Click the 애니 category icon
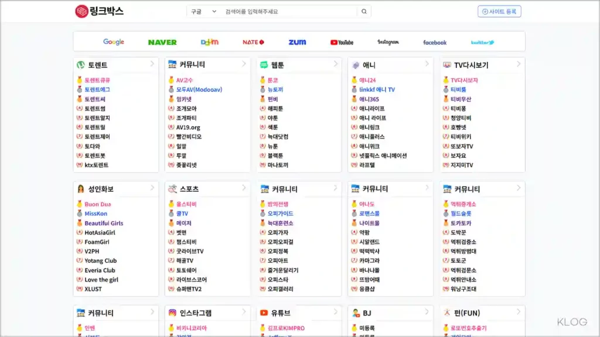The image size is (600, 337). [356, 66]
